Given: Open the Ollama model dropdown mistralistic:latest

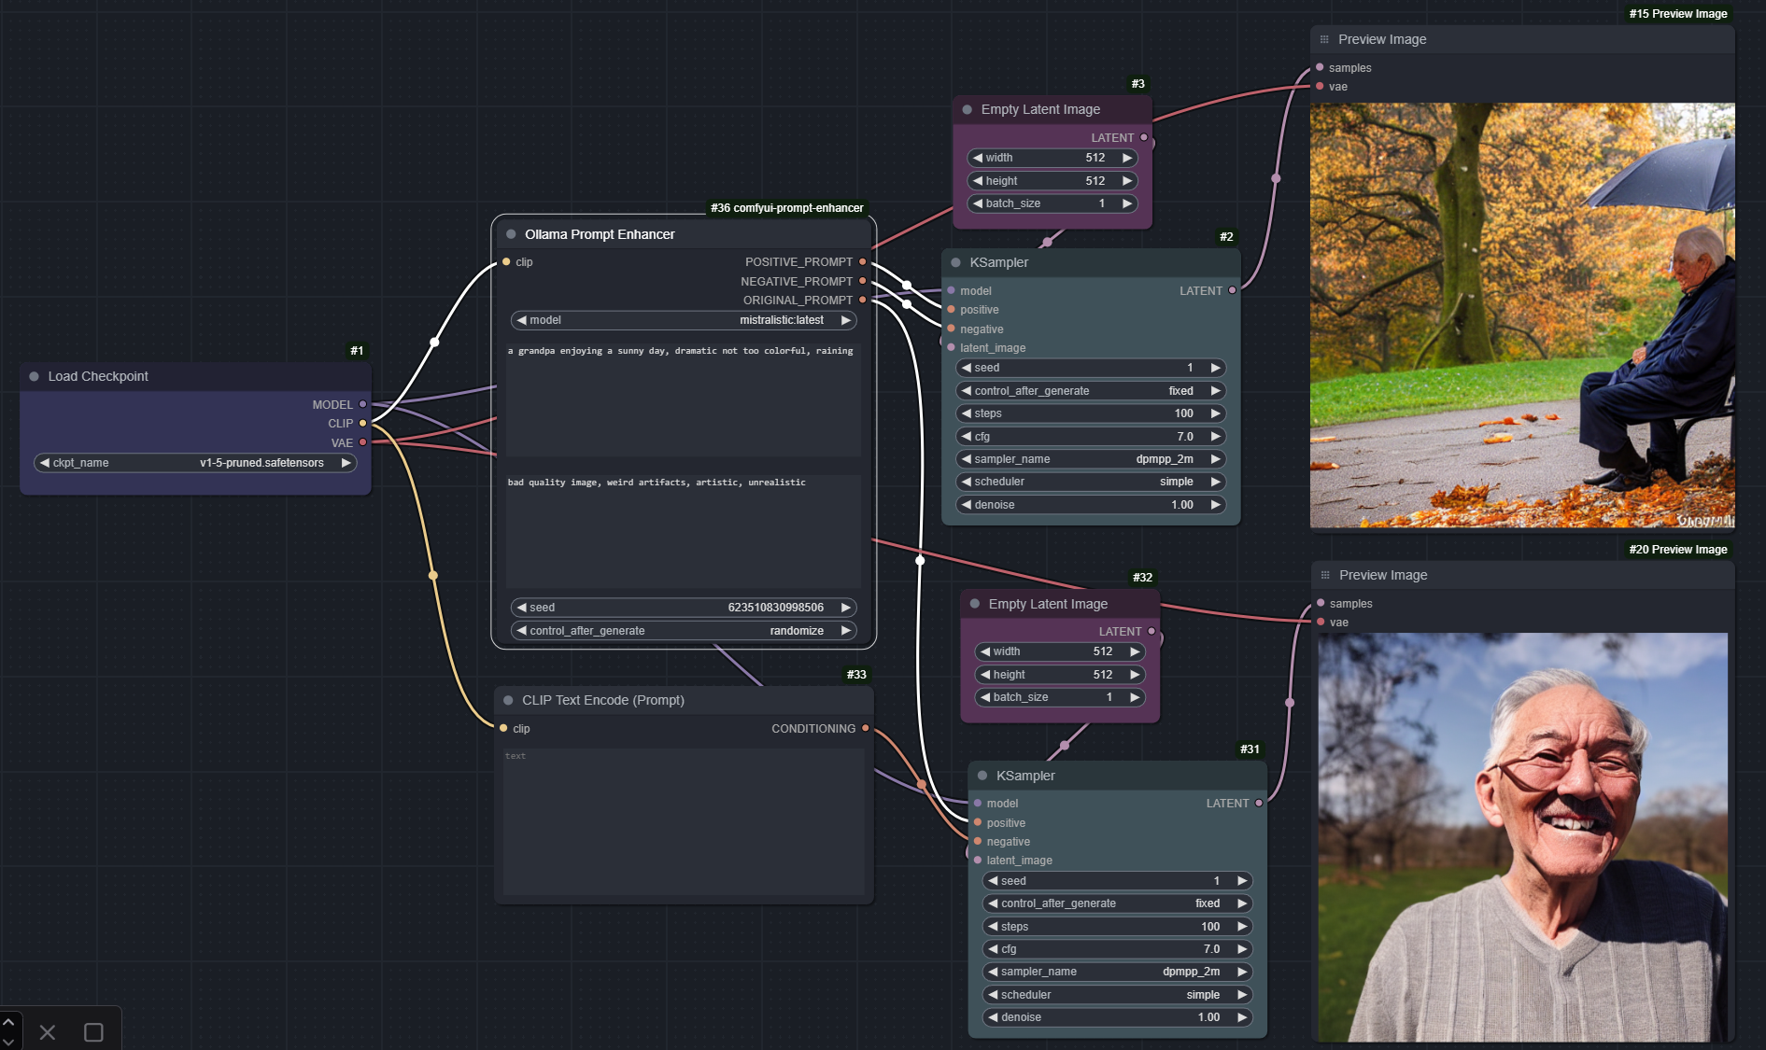Looking at the screenshot, I should (684, 320).
